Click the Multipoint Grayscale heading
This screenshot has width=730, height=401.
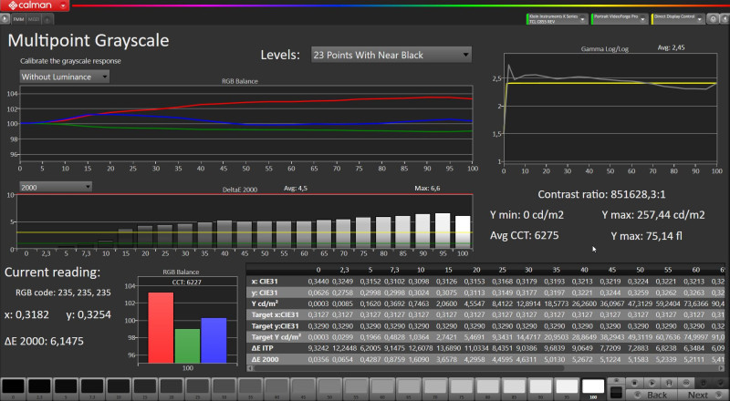[89, 40]
